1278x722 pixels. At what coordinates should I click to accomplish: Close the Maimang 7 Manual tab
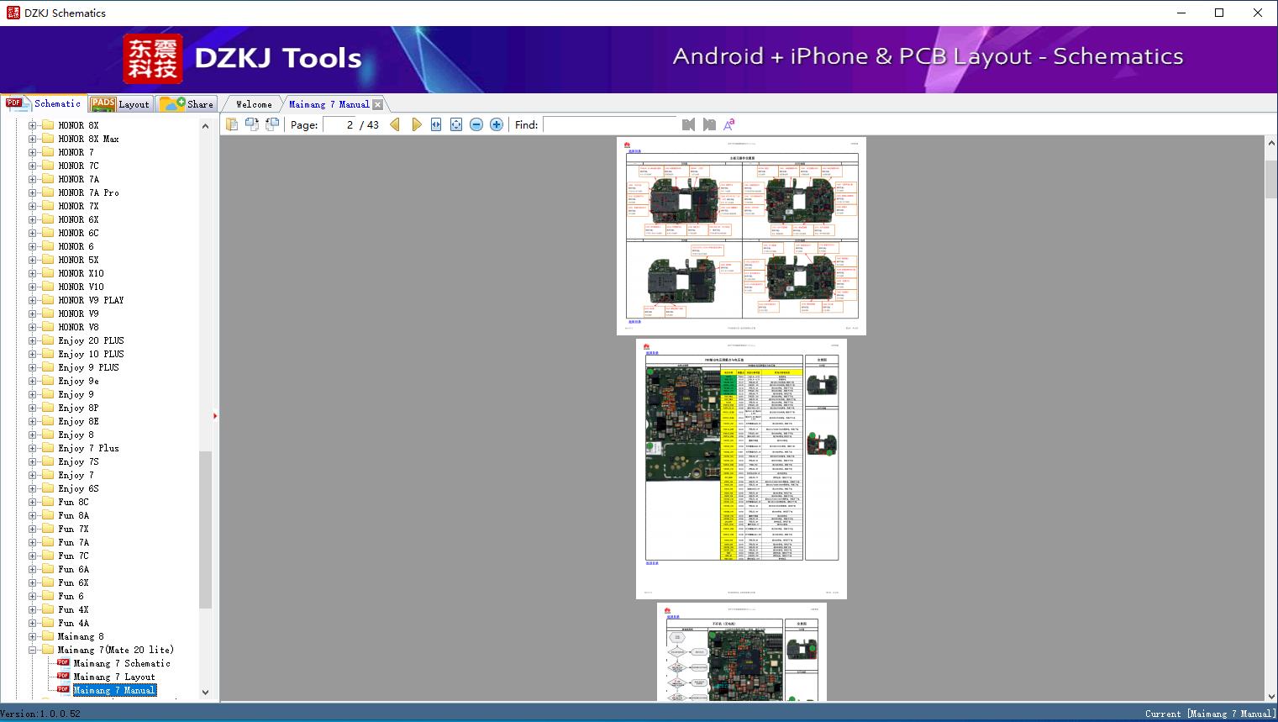pyautogui.click(x=378, y=104)
